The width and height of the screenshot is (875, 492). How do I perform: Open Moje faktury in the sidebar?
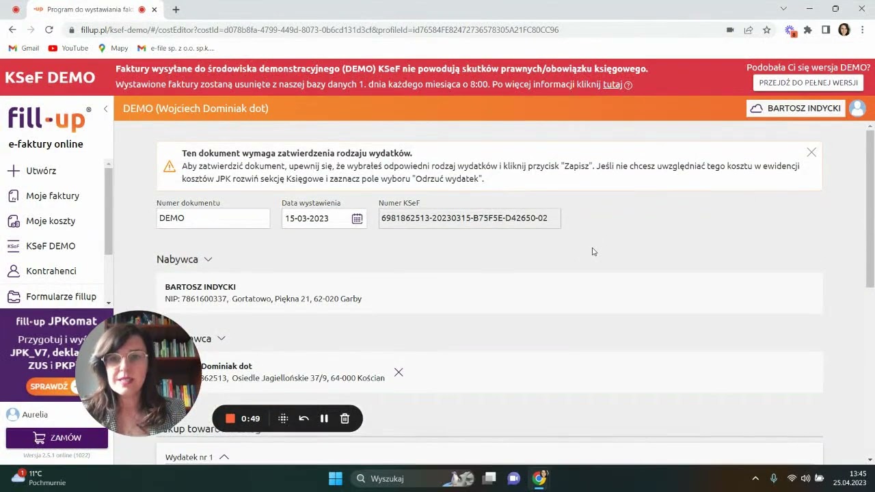click(53, 196)
